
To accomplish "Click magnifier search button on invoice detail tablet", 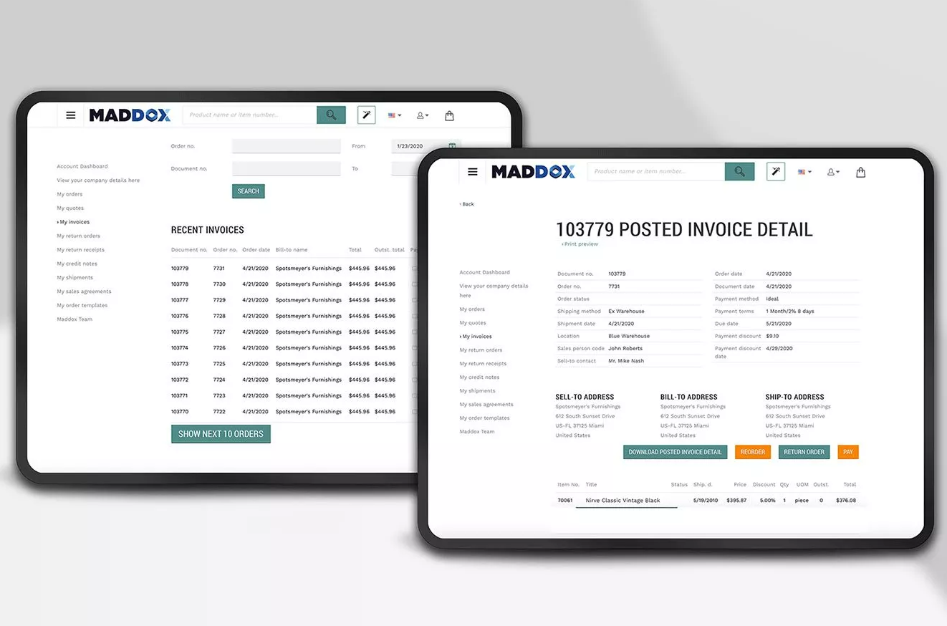I will 739,172.
